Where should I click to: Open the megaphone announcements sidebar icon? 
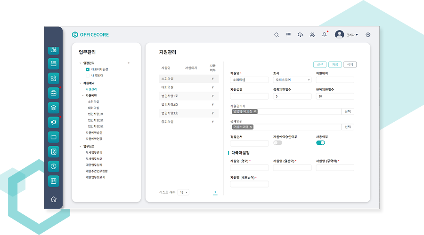pos(53,122)
